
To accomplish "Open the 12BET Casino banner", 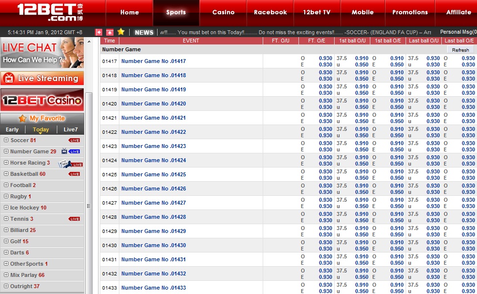I will [x=42, y=100].
